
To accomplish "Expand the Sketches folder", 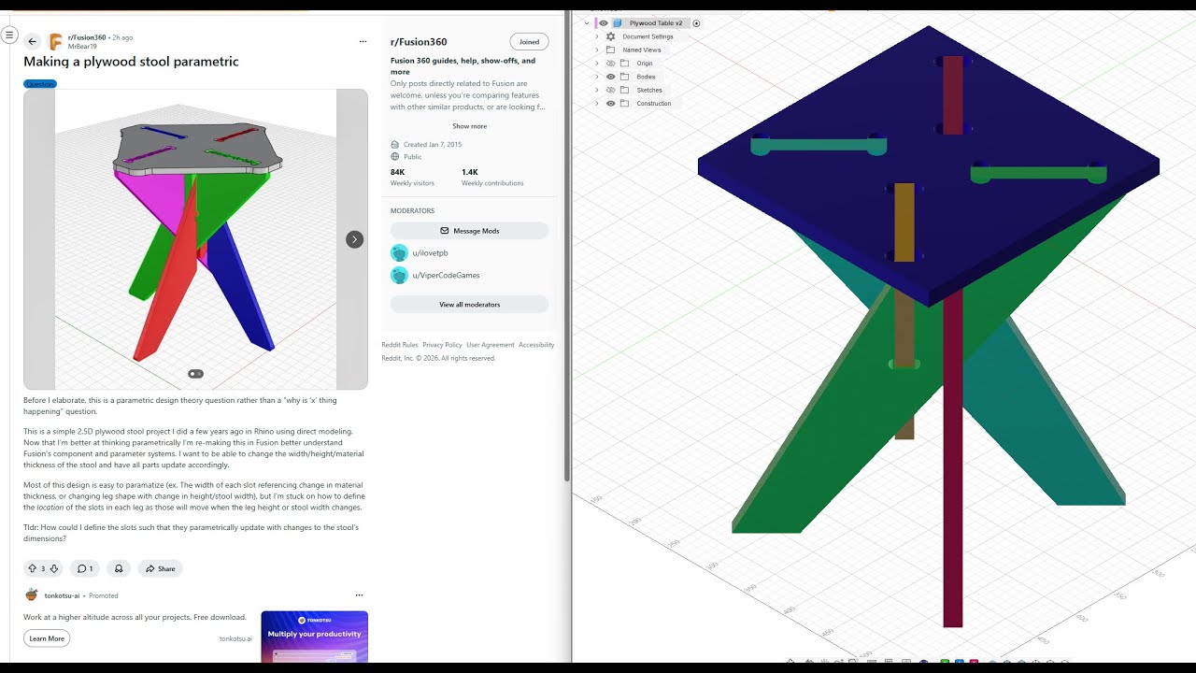I will coord(597,90).
